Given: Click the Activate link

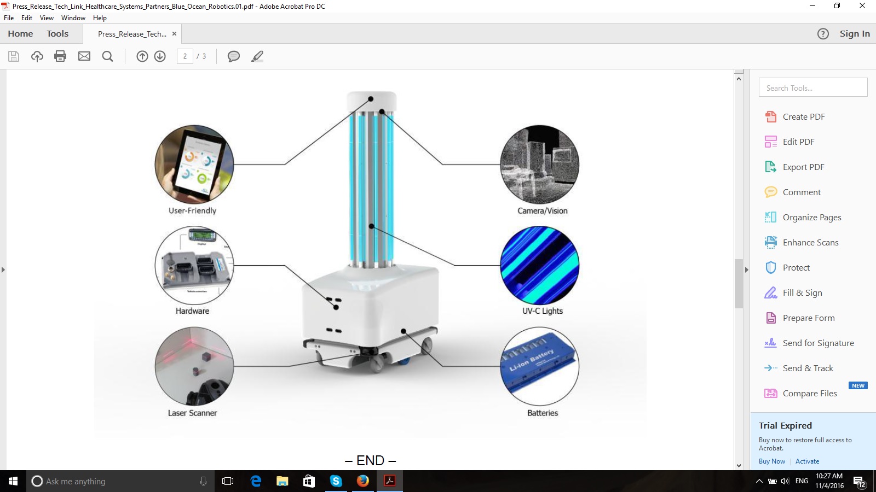Looking at the screenshot, I should tap(807, 461).
